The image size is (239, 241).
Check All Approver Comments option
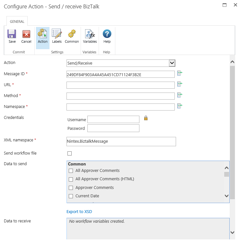point(71,171)
